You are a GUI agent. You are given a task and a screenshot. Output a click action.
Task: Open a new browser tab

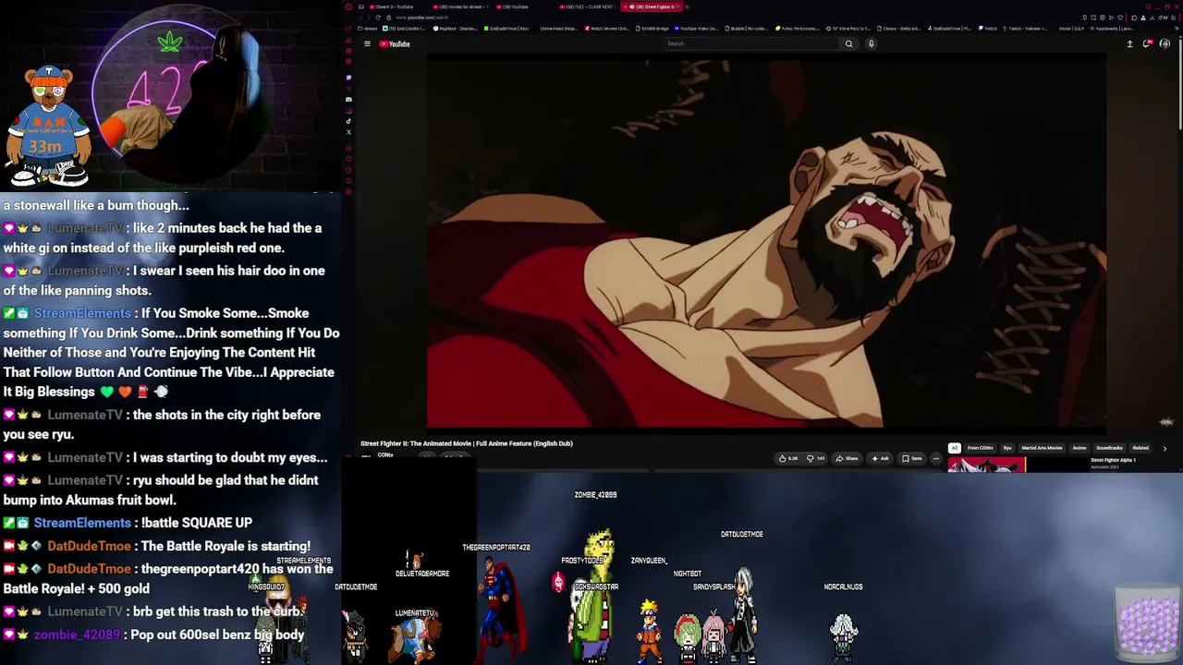tap(688, 6)
